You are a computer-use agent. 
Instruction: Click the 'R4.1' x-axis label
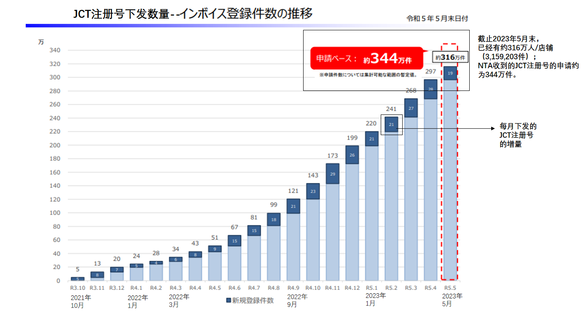click(x=137, y=288)
